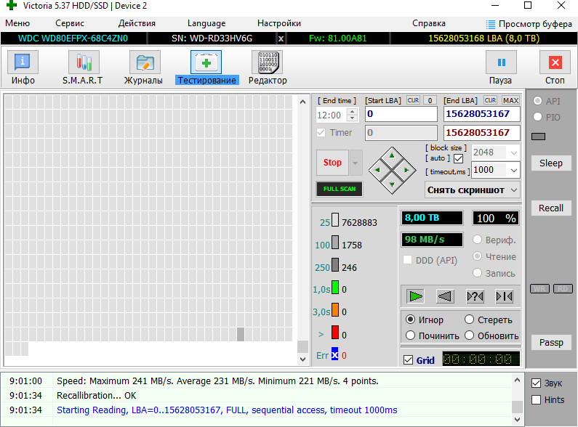
Task: Open the Сервис menu
Action: pyautogui.click(x=70, y=23)
